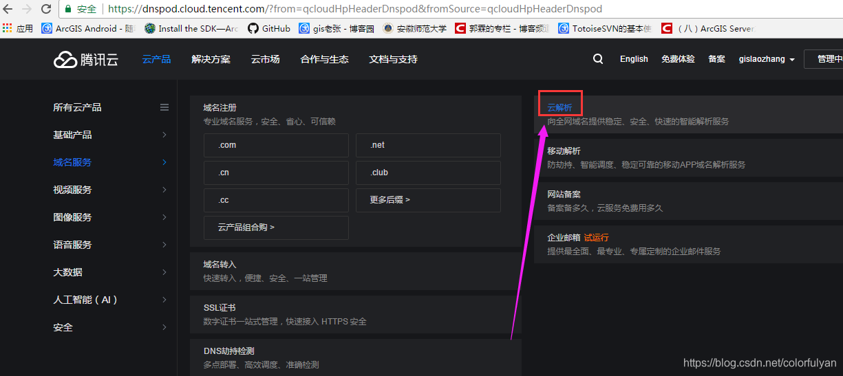Select the 文档与支持 nav menu
843x376 pixels.
click(x=393, y=59)
